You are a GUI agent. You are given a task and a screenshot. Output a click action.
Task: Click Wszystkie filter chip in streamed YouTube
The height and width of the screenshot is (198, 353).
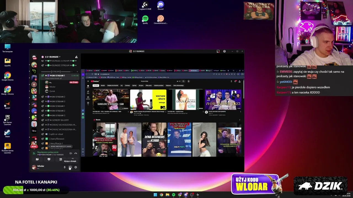tap(96, 86)
